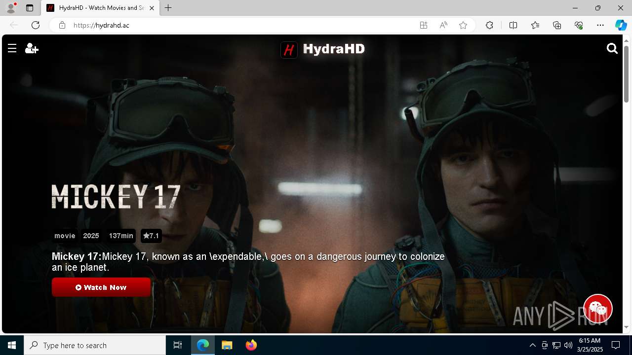View site information lock icon

click(62, 25)
